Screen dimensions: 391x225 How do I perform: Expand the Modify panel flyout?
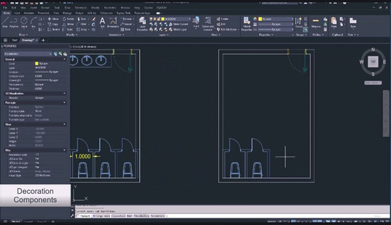click(x=71, y=35)
